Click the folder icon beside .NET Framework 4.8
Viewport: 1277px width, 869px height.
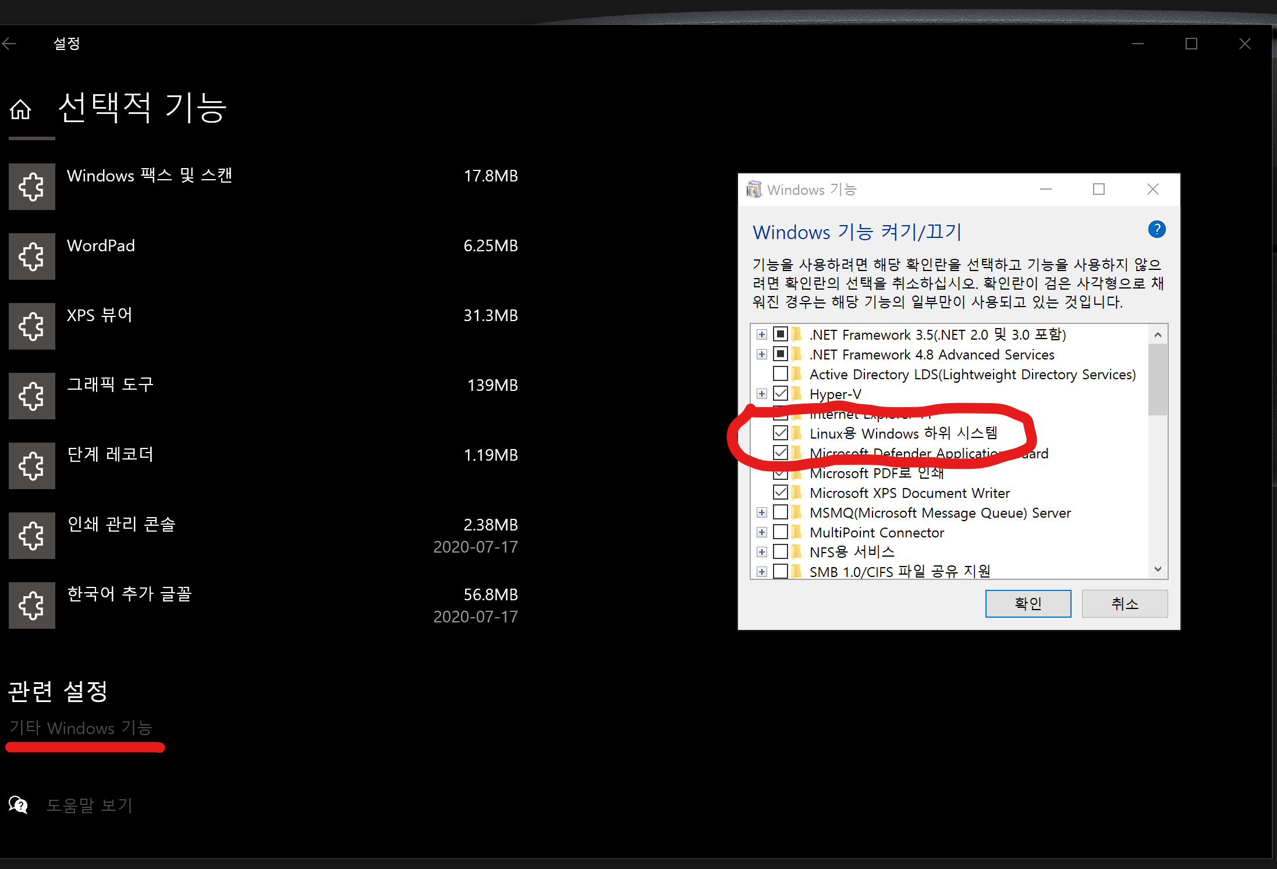click(797, 354)
